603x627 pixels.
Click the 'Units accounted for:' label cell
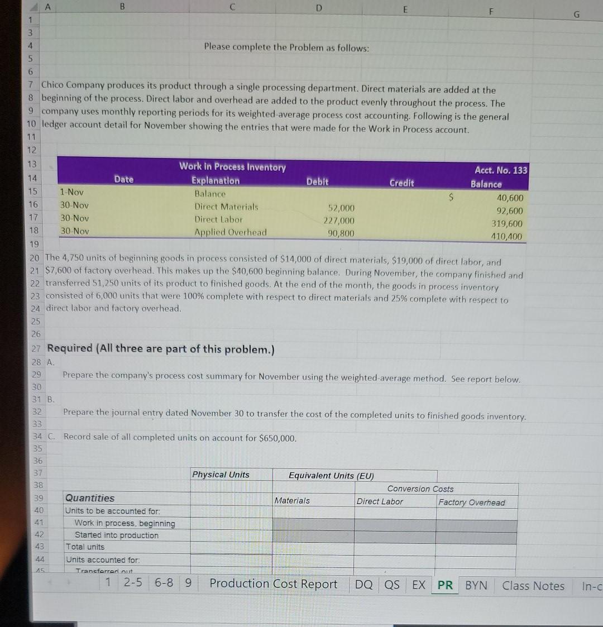point(103,560)
